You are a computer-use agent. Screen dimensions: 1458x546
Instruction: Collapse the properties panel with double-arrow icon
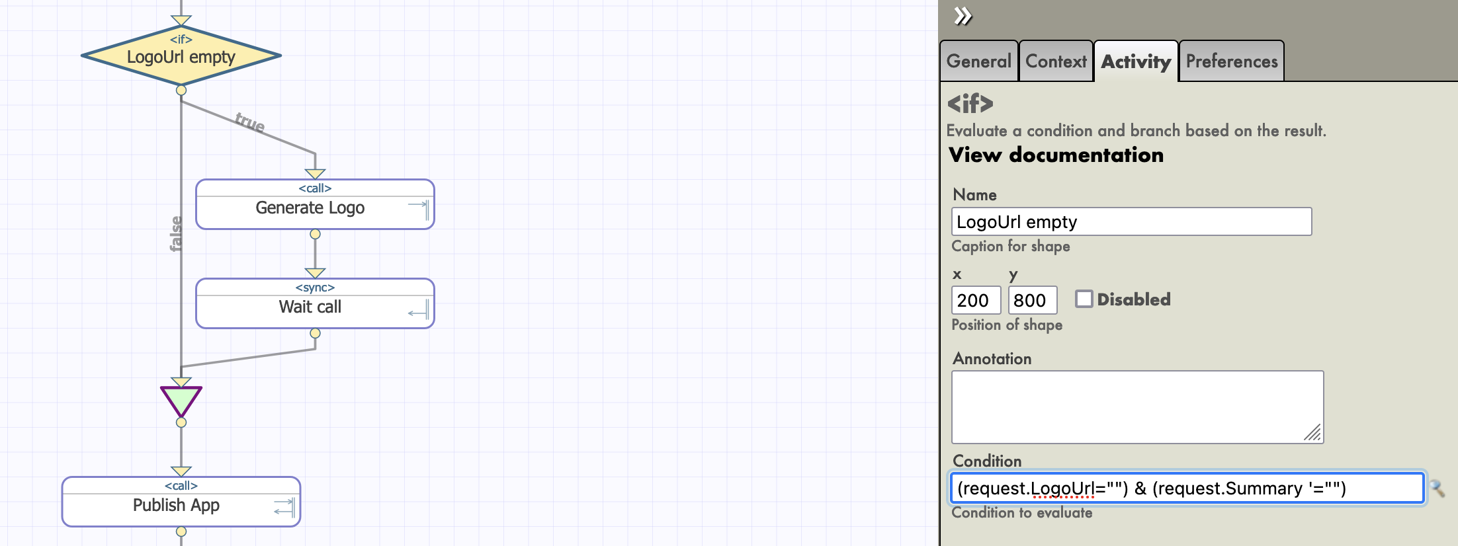coord(963,16)
